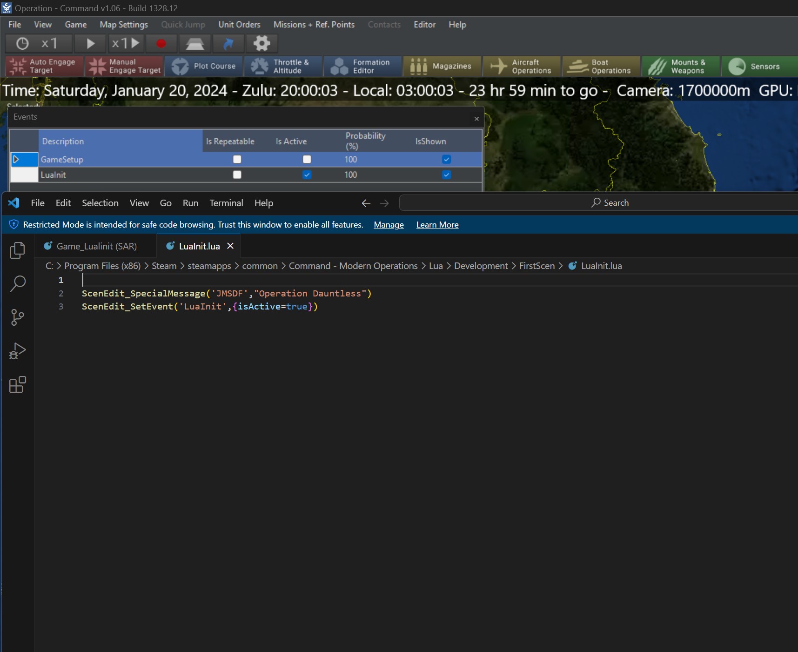Click the Development breadcrumb folder
The image size is (798, 652).
[481, 266]
